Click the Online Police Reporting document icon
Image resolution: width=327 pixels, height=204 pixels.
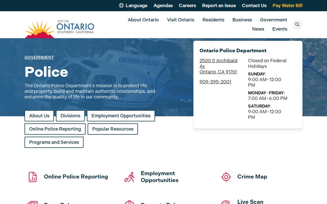[33, 177]
